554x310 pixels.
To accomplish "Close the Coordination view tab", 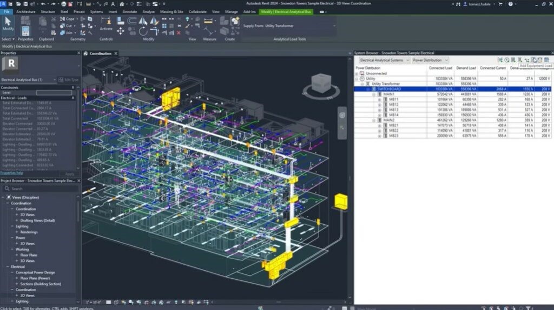I will 116,53.
